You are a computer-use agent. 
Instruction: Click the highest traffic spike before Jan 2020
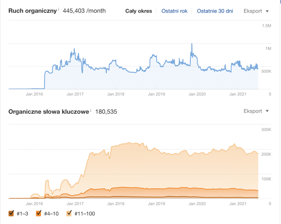(x=192, y=44)
